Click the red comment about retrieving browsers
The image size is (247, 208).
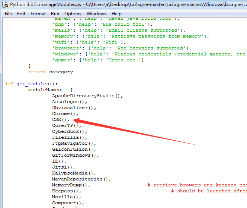click(x=197, y=185)
